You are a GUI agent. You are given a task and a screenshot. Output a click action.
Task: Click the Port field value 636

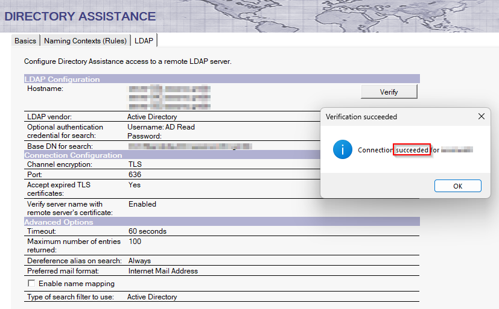pos(135,175)
